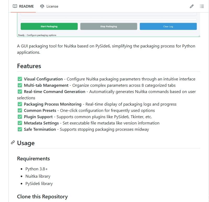209x202 pixels.
Task: Click the green check beside Plugin Support
Action: coord(20,117)
